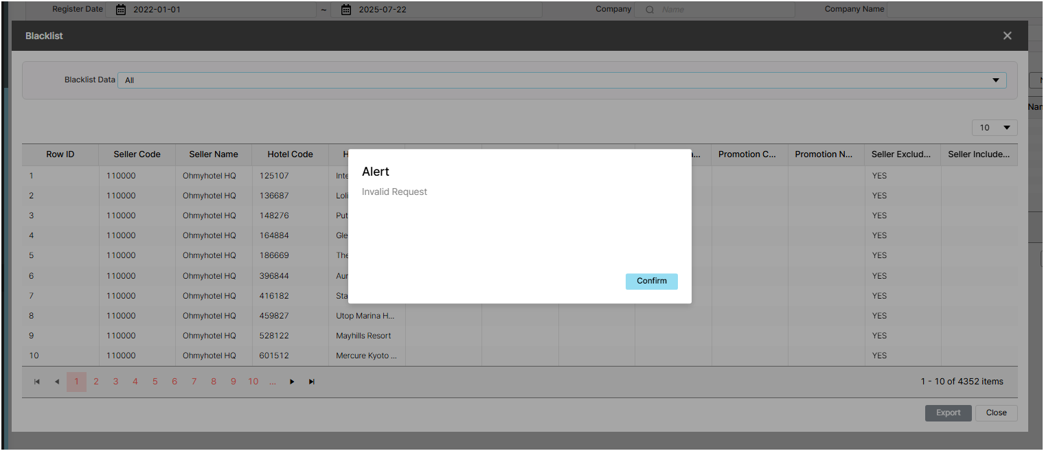
Task: Sort by Hotel Code column header
Action: [291, 154]
